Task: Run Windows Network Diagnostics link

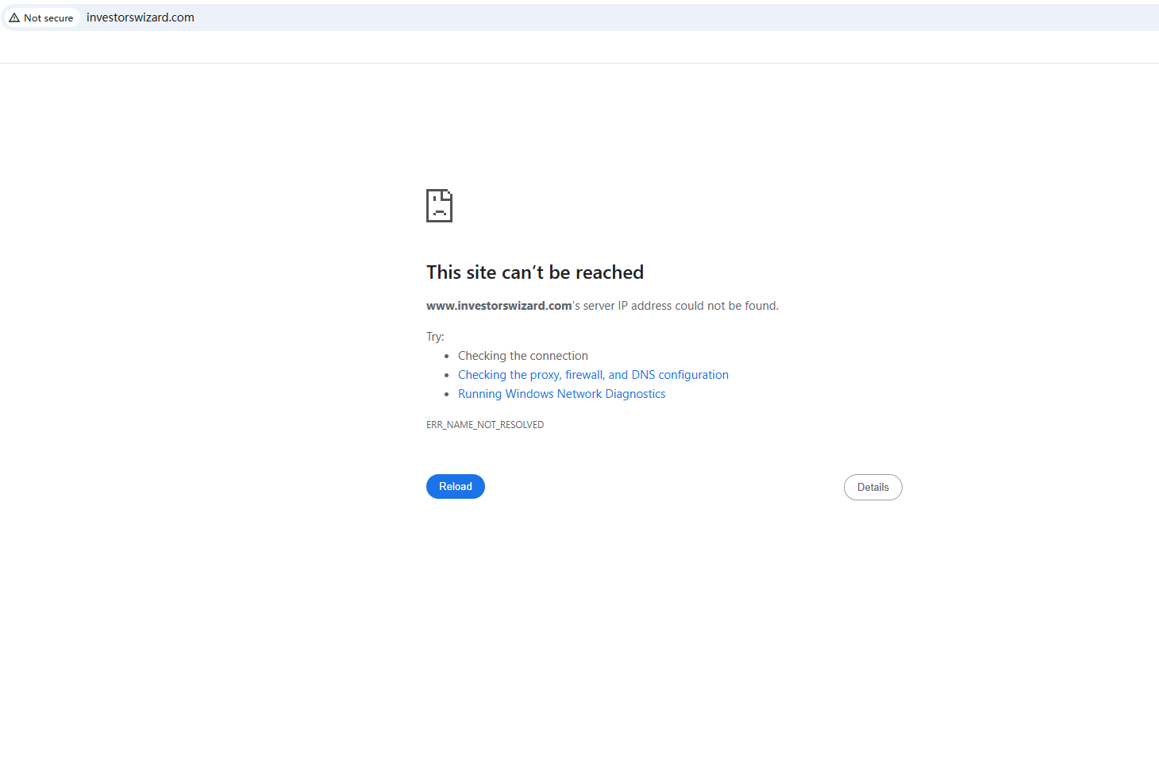Action: tap(562, 394)
